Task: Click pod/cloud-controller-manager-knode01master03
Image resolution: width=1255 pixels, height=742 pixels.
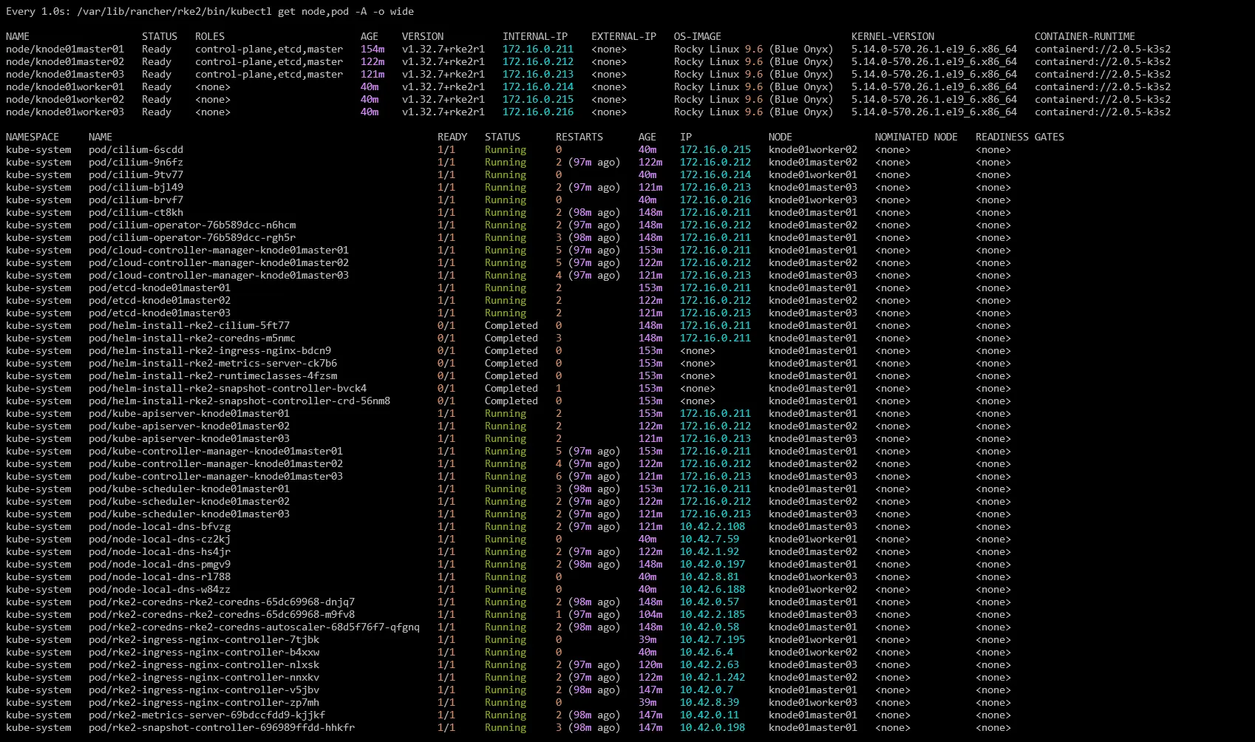Action: coord(219,275)
